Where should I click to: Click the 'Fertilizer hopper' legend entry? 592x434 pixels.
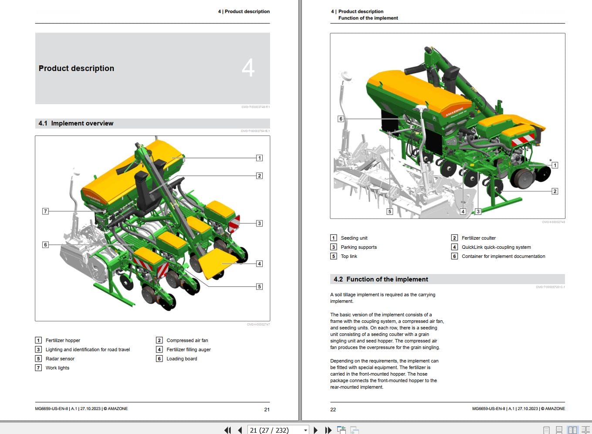coord(63,340)
